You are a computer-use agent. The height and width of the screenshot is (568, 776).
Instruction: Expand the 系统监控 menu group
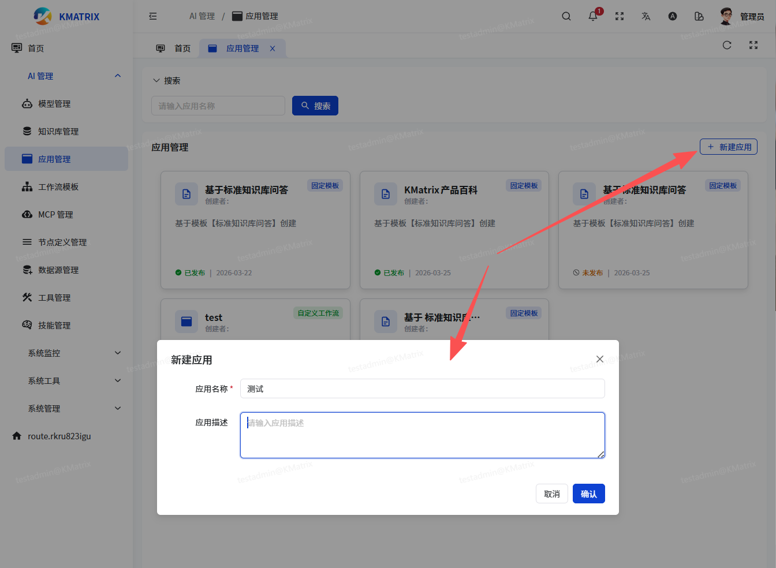74,353
